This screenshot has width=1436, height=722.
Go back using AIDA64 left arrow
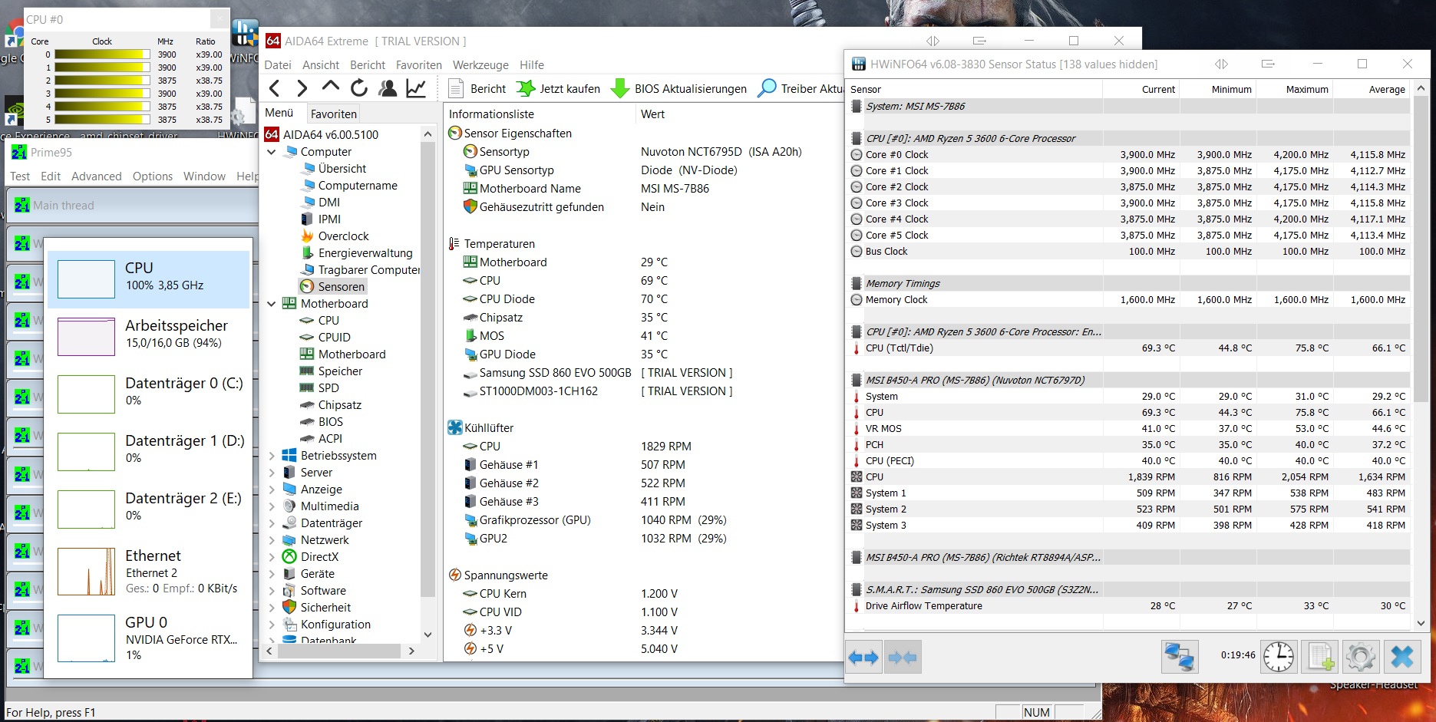[275, 88]
